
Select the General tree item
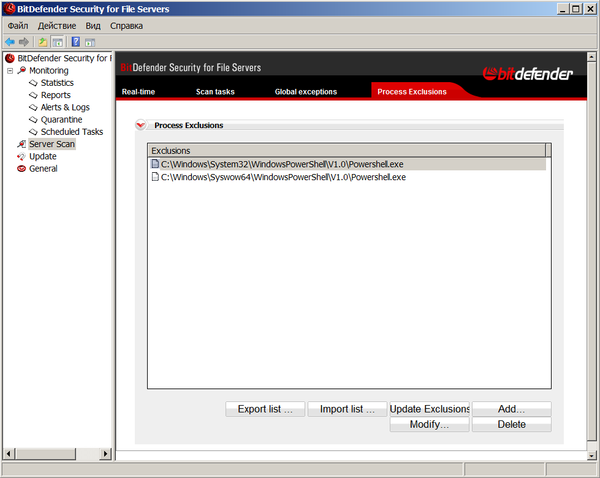[44, 169]
